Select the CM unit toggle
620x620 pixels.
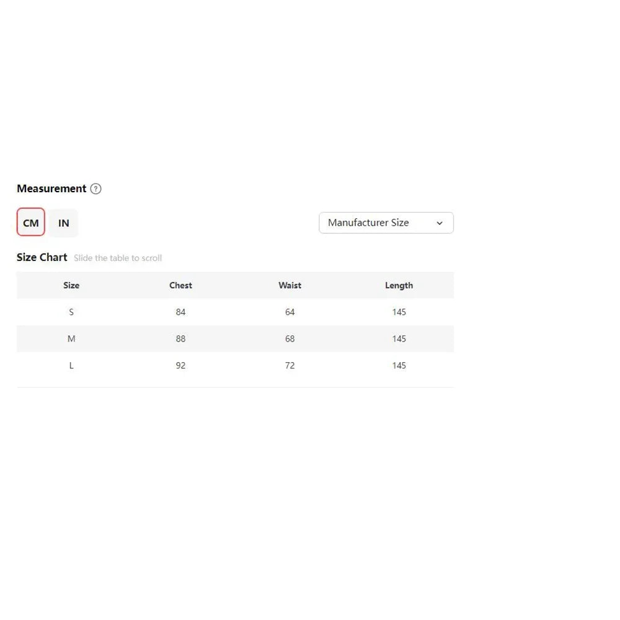coord(31,222)
